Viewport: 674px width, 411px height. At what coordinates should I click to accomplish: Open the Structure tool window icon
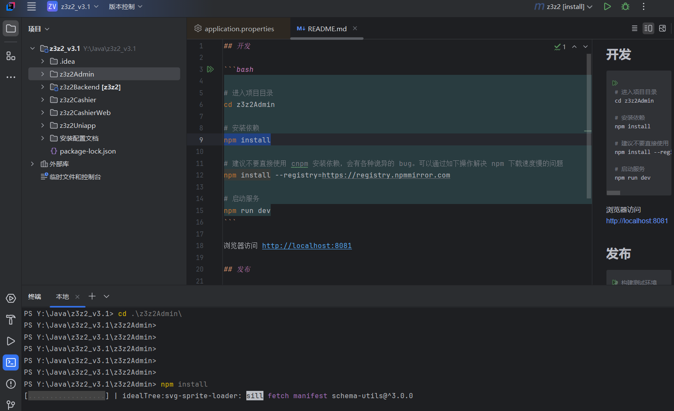coord(11,56)
